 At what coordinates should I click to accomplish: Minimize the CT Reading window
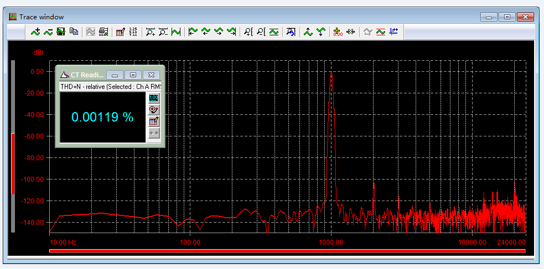(115, 75)
